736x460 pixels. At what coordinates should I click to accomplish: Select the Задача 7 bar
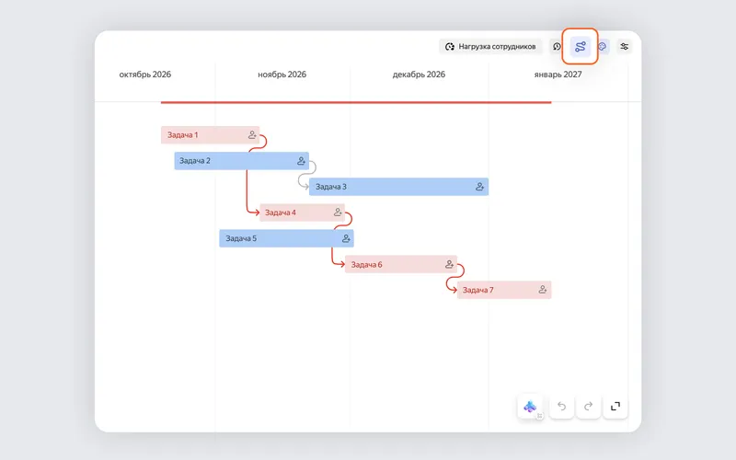click(504, 290)
